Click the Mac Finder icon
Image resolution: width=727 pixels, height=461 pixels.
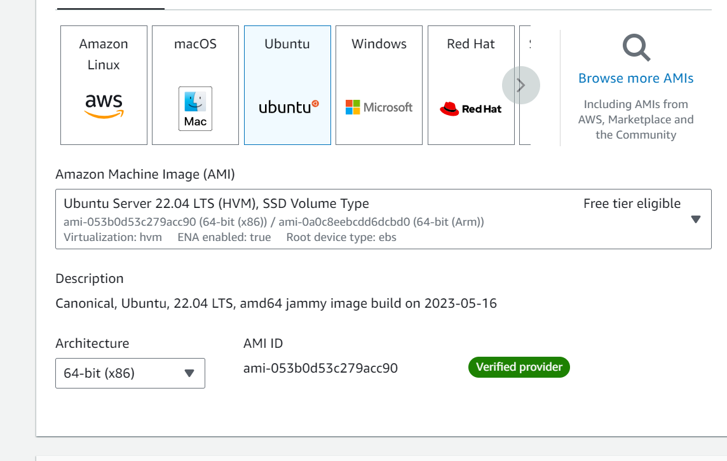(195, 109)
